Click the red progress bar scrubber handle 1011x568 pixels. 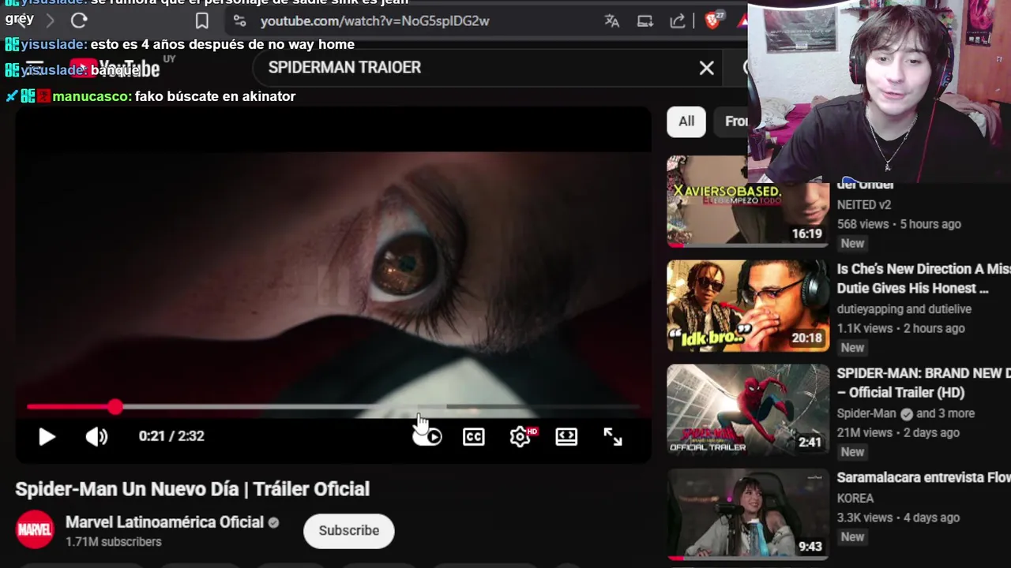coord(115,407)
